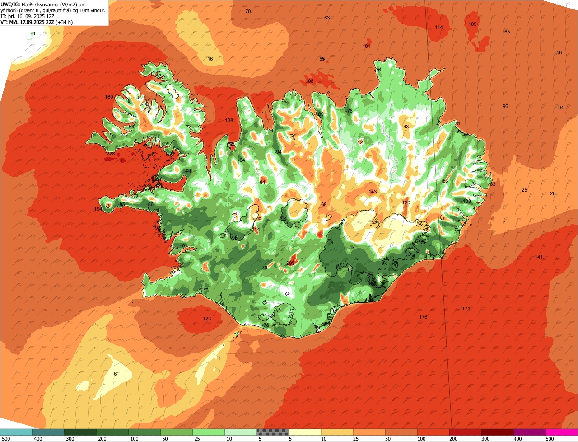
Task: Click the flux value '69' on the map
Action: [x=324, y=205]
